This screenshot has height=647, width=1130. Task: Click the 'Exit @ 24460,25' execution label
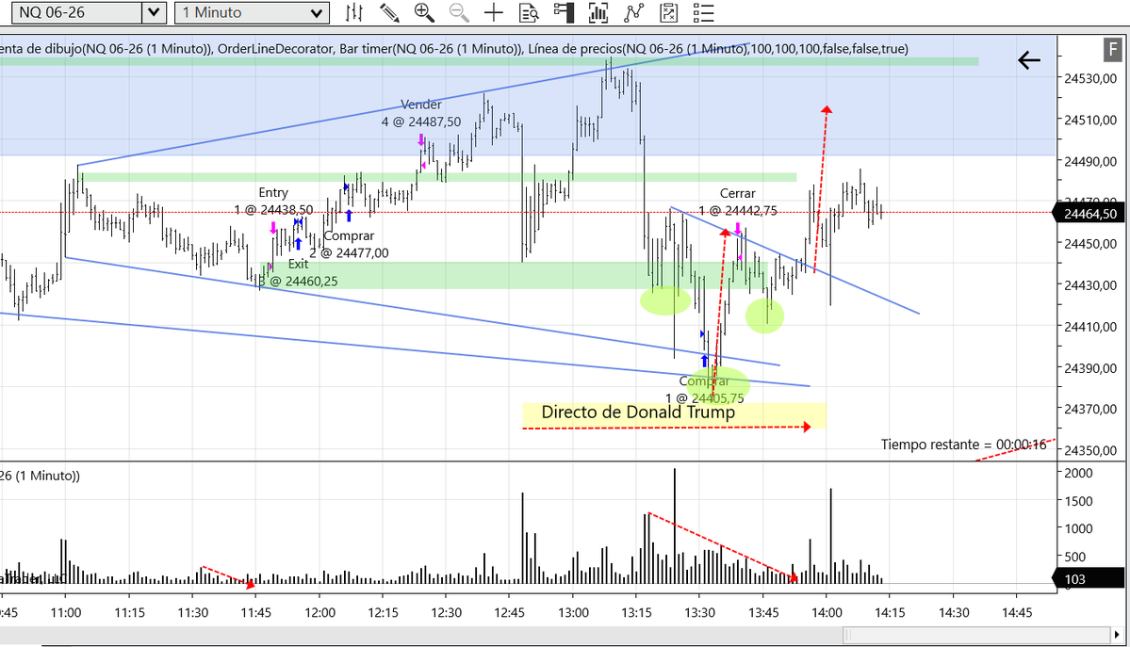pyautogui.click(x=298, y=272)
